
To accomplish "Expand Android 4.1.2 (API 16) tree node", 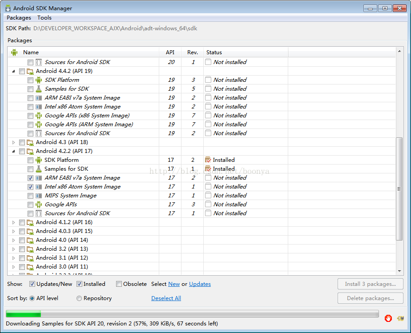I will pyautogui.click(x=13, y=222).
